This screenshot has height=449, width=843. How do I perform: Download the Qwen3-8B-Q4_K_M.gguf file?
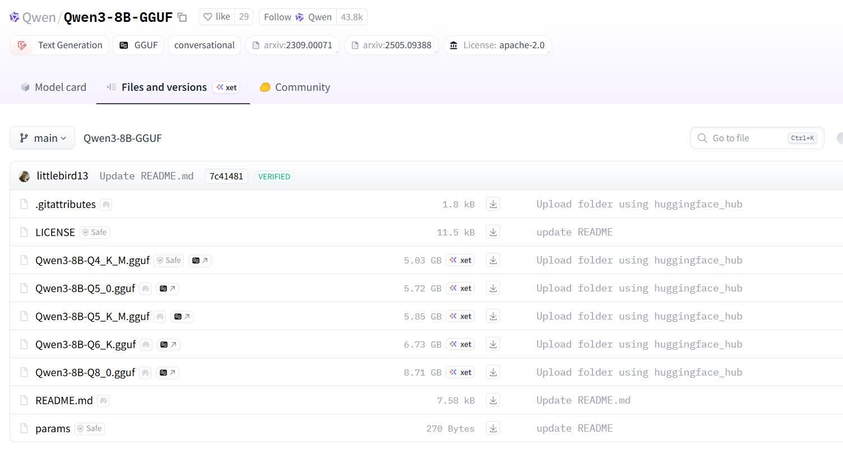[x=493, y=260]
